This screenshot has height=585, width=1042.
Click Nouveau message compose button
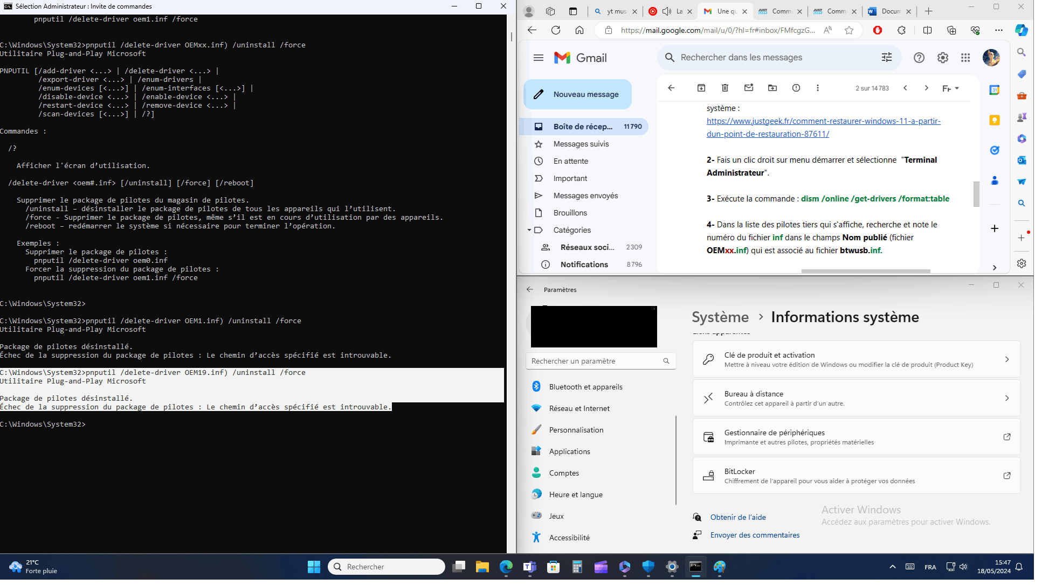tap(577, 94)
